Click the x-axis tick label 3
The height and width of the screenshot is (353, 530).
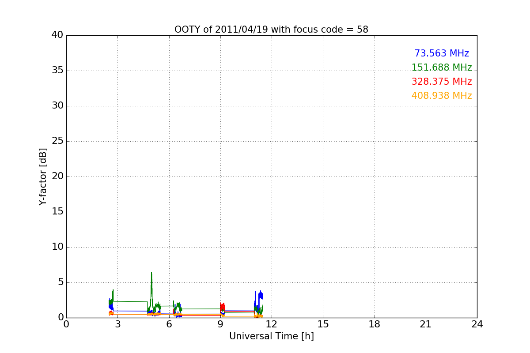[x=117, y=324]
